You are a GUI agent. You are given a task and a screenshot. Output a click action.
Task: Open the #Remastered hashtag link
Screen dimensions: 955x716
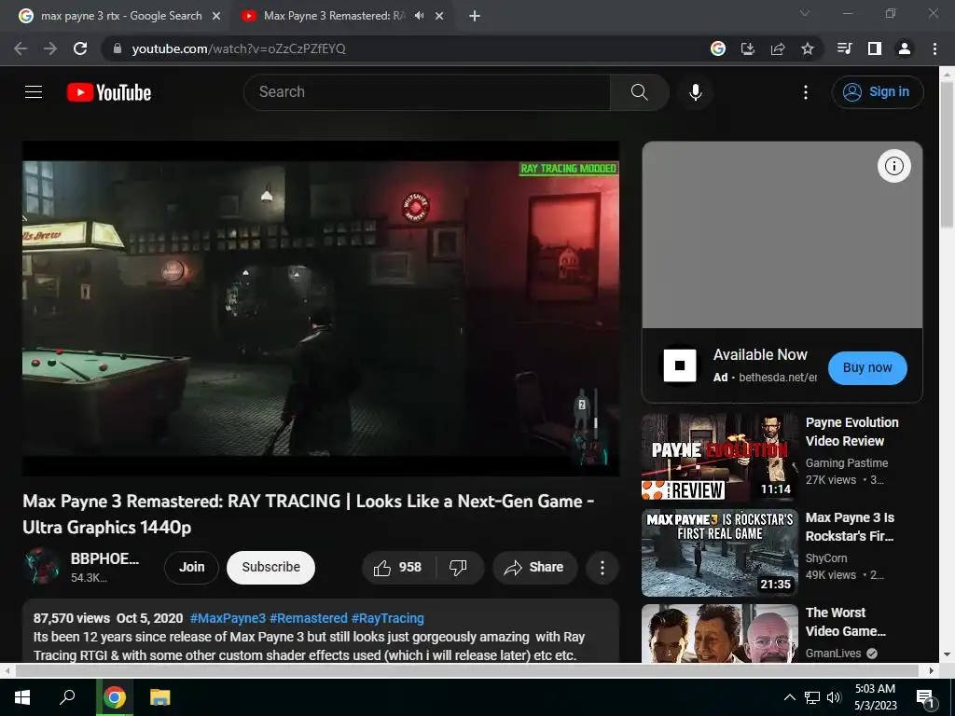pyautogui.click(x=308, y=618)
